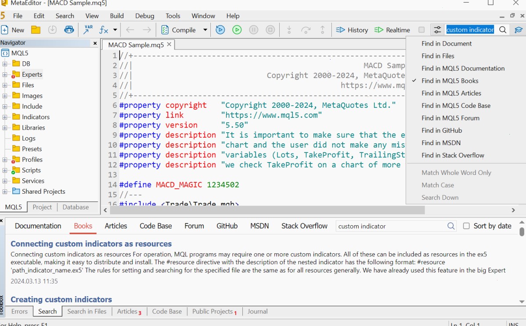
Task: Expand the Shared Projects tree node
Action: pos(5,191)
